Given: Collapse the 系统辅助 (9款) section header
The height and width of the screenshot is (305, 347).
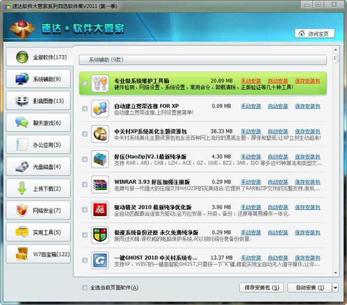Looking at the screenshot, I should pyautogui.click(x=203, y=60).
